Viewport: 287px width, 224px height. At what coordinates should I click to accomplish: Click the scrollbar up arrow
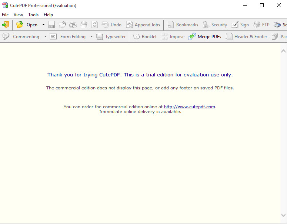(283, 51)
